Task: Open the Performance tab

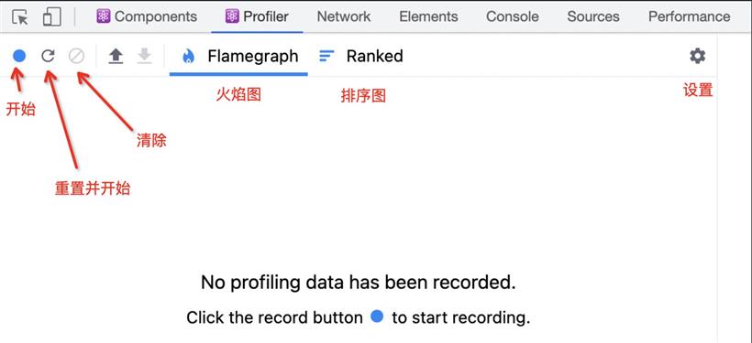Action: [x=689, y=16]
